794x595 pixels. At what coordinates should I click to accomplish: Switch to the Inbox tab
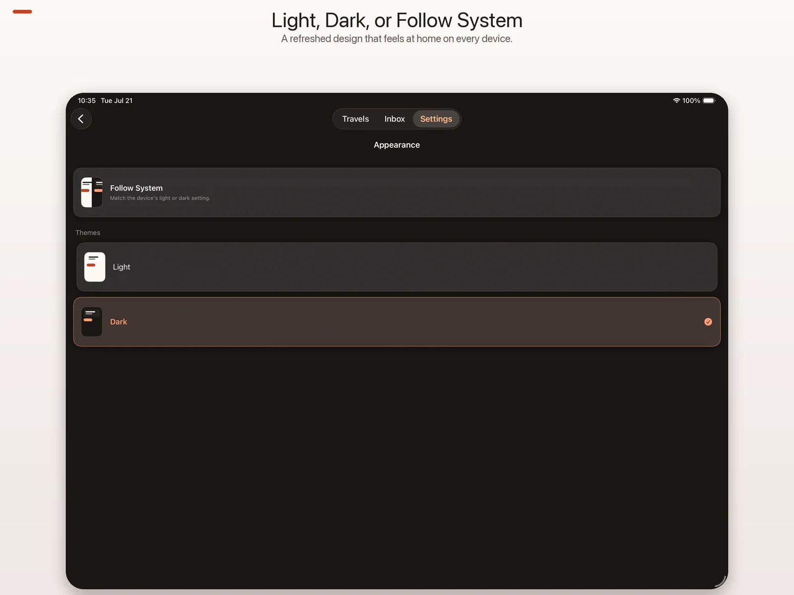395,119
